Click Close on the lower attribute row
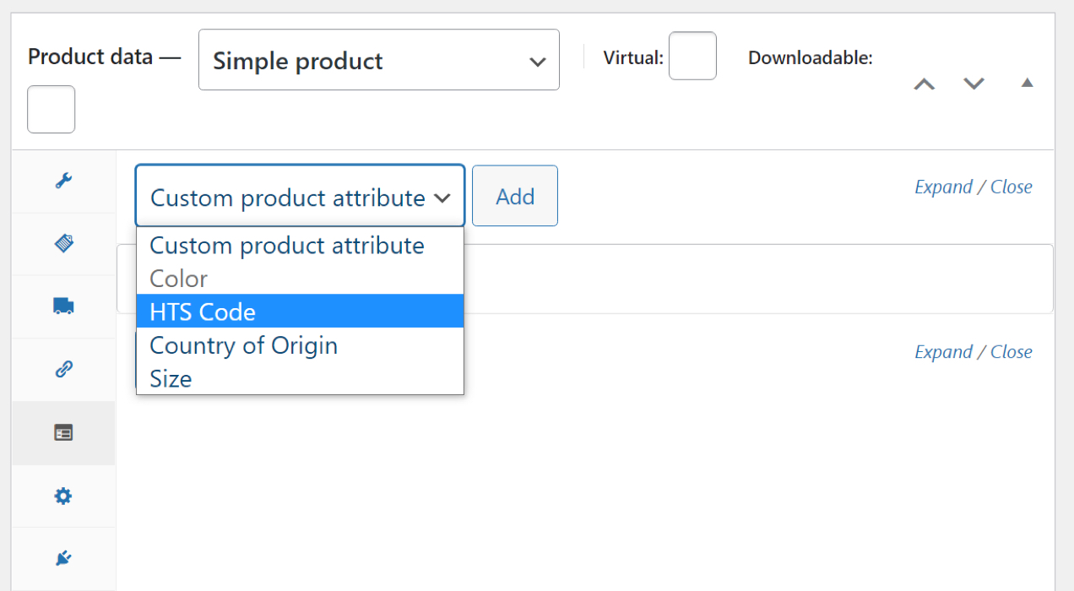This screenshot has width=1074, height=591. 1012,351
